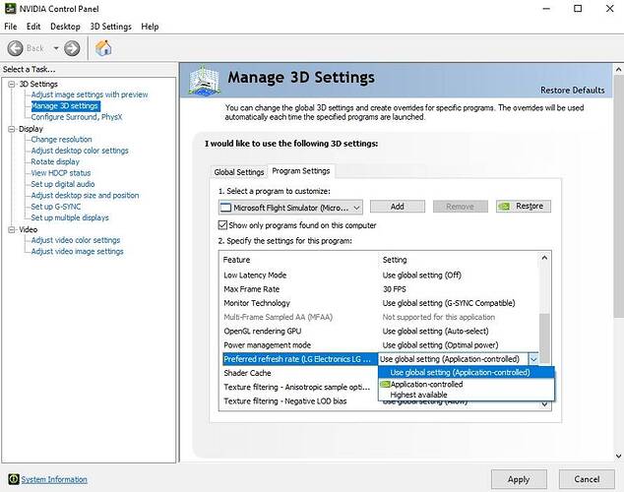This screenshot has height=492, width=624.
Task: Open View HDCP status task
Action: [x=61, y=173]
